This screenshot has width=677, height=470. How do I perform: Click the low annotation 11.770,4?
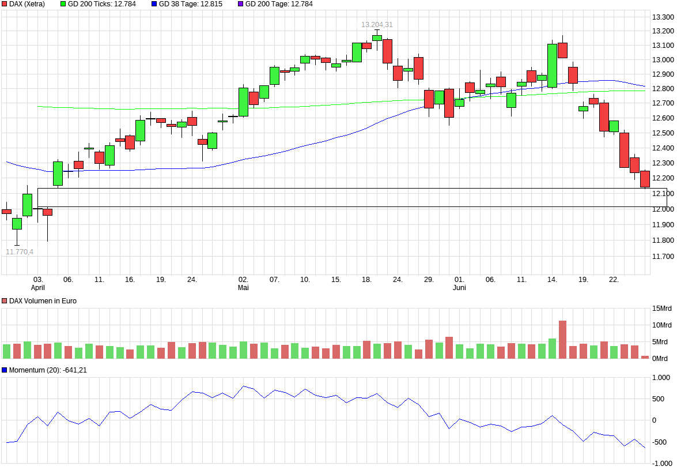[x=20, y=251]
